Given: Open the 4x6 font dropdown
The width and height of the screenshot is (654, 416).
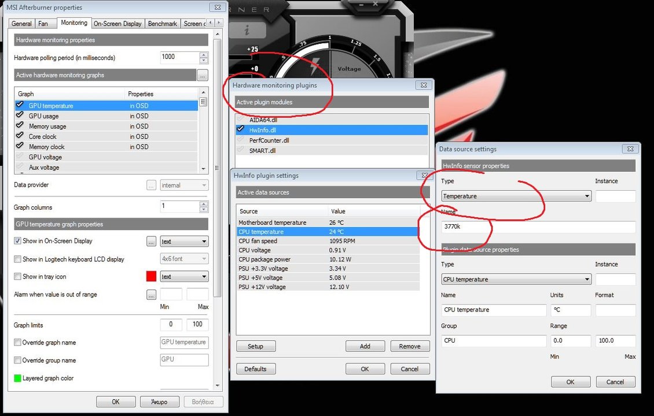Looking at the screenshot, I should pyautogui.click(x=185, y=259).
